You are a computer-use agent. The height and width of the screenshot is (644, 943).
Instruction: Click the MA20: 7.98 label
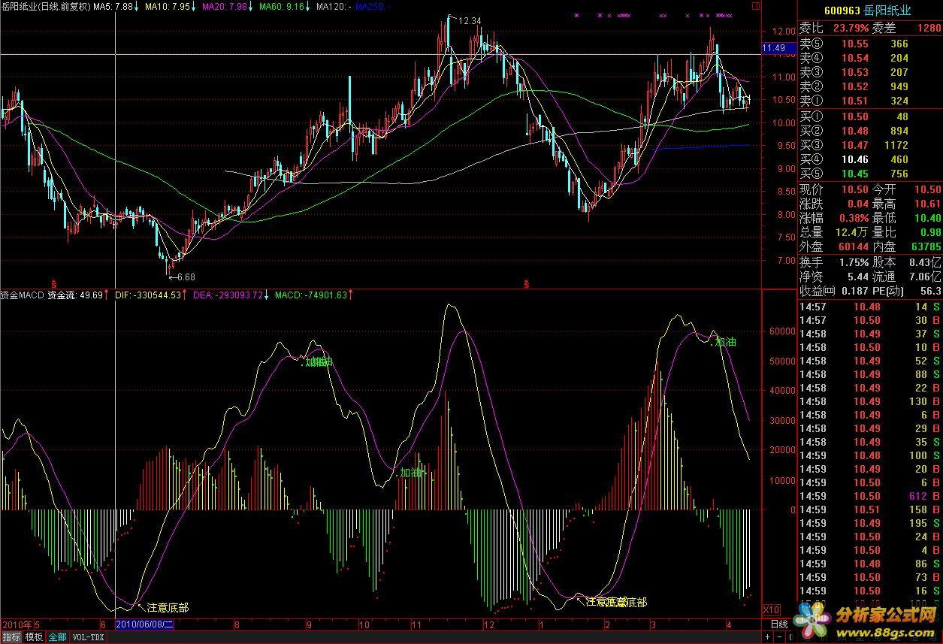pyautogui.click(x=223, y=7)
